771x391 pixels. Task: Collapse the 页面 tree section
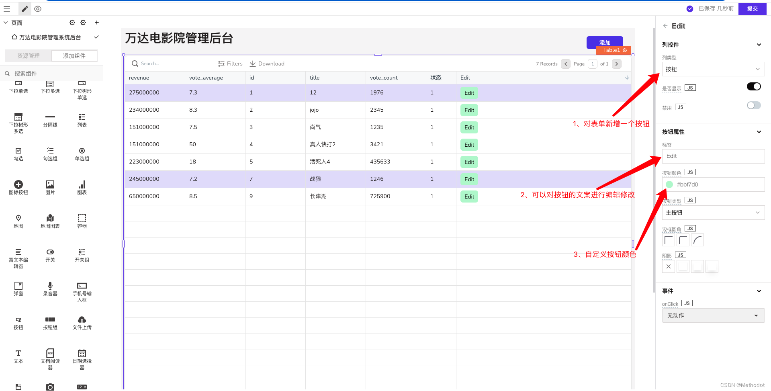6,23
